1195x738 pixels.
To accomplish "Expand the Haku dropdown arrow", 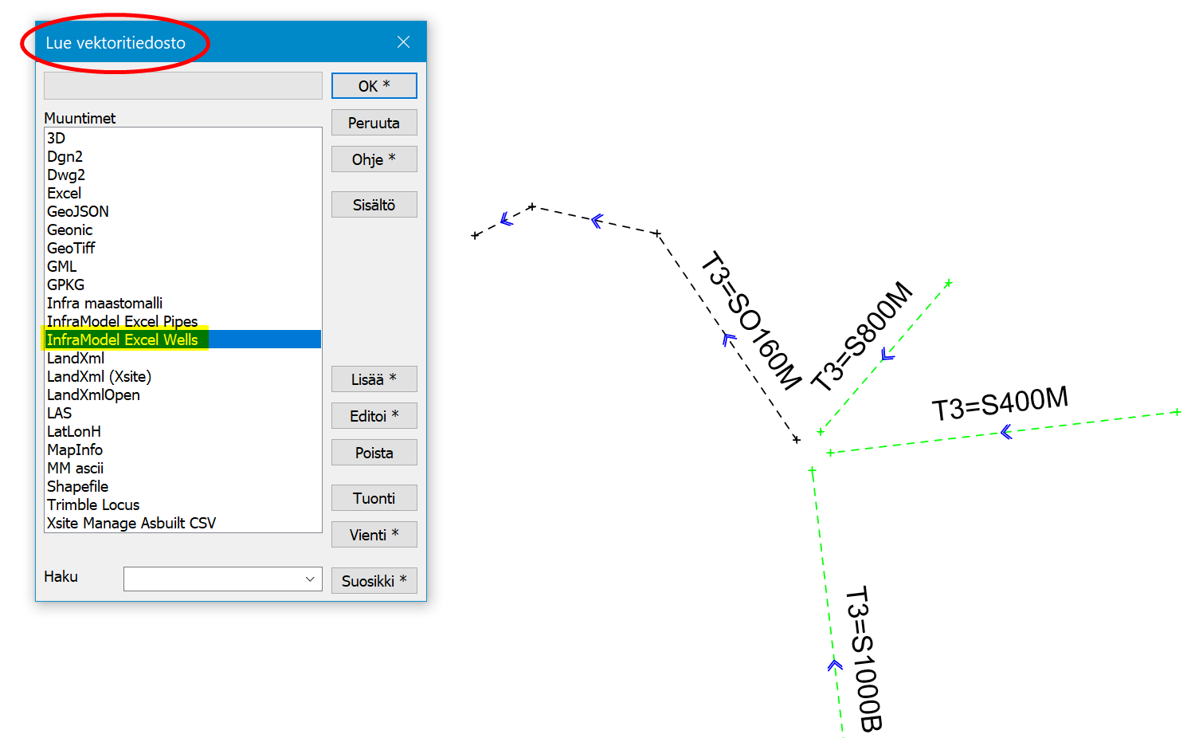I will click(310, 579).
